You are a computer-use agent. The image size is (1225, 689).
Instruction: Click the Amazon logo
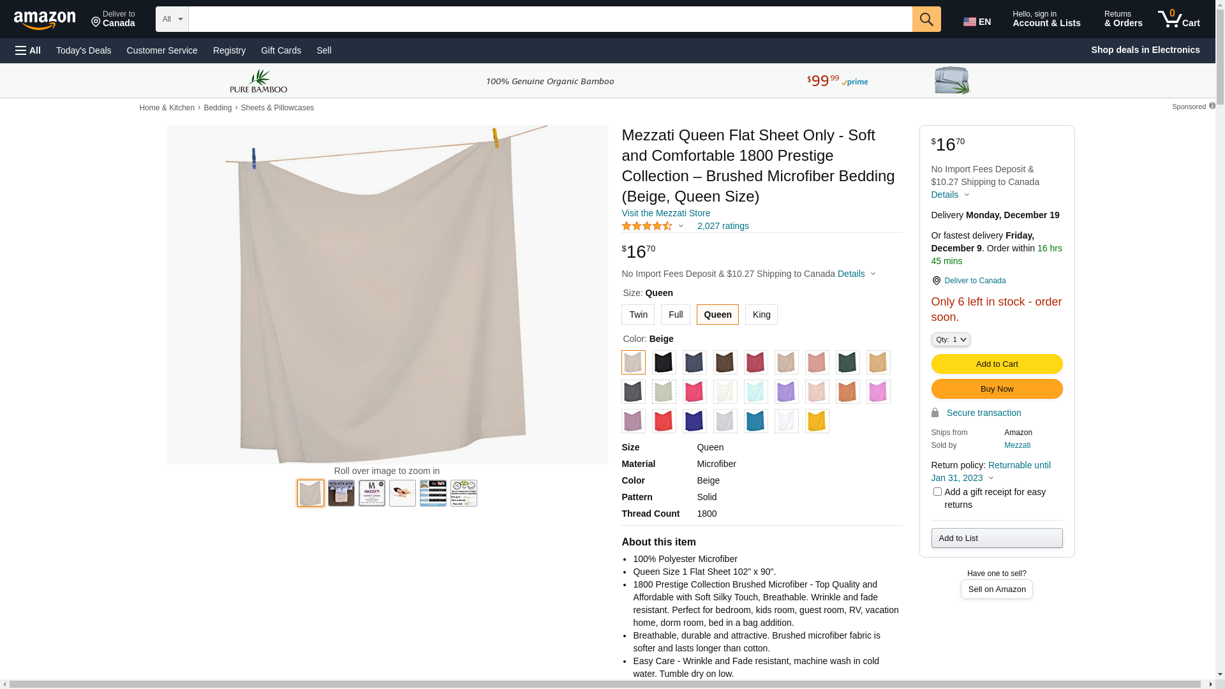point(45,20)
